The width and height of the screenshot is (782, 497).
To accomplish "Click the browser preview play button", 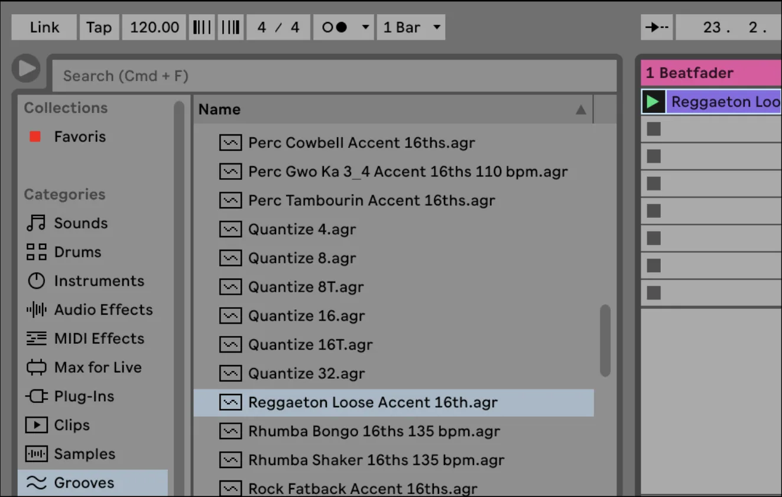I will (x=27, y=69).
